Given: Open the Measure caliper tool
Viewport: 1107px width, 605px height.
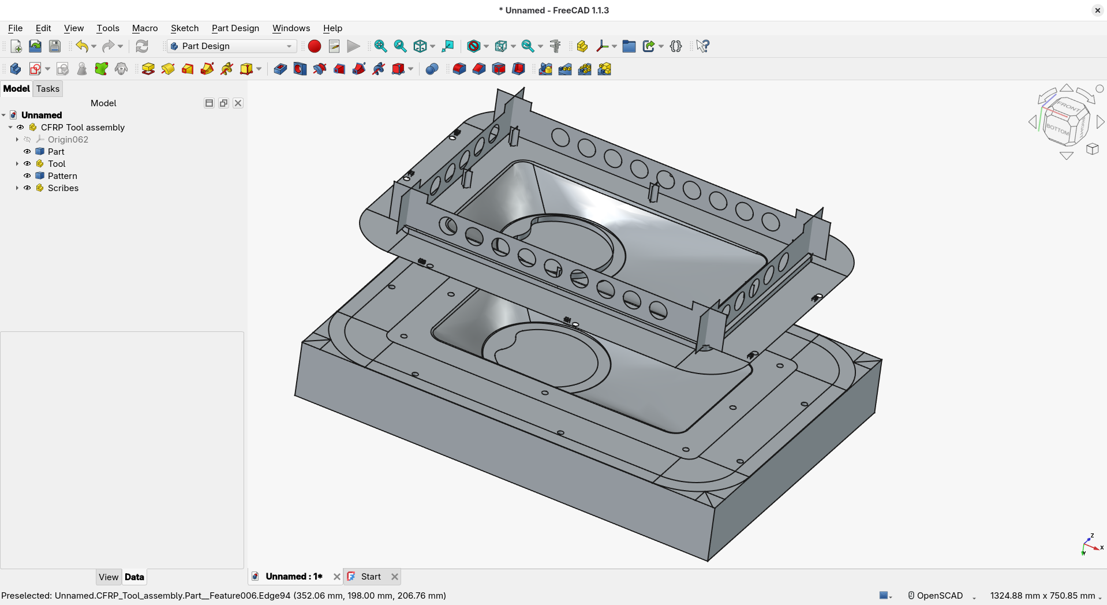Looking at the screenshot, I should (555, 46).
